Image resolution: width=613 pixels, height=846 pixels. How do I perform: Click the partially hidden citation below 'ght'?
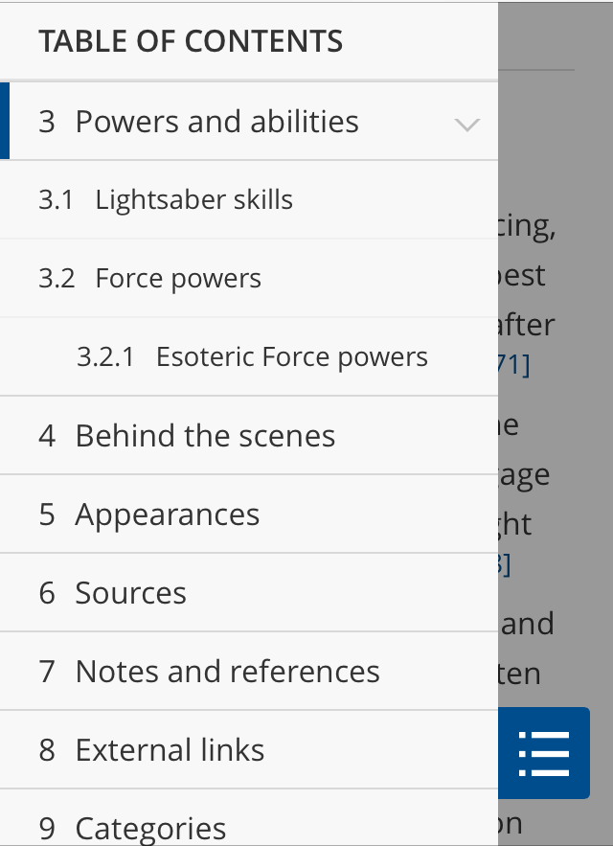(x=505, y=564)
